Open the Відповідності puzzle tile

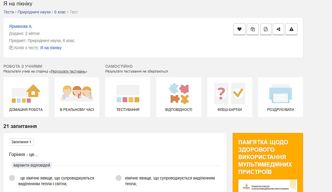click(x=179, y=97)
